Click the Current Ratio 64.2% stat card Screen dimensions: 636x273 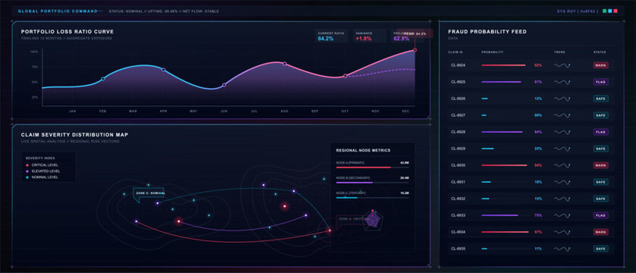pos(331,36)
